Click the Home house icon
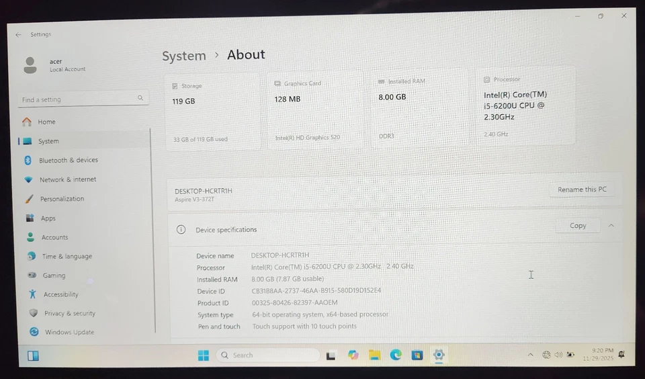645x379 pixels. 27,122
